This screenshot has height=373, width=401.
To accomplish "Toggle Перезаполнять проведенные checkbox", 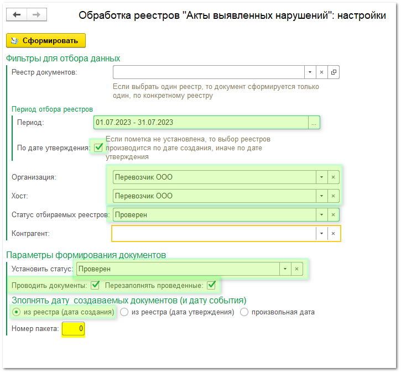I will [211, 286].
